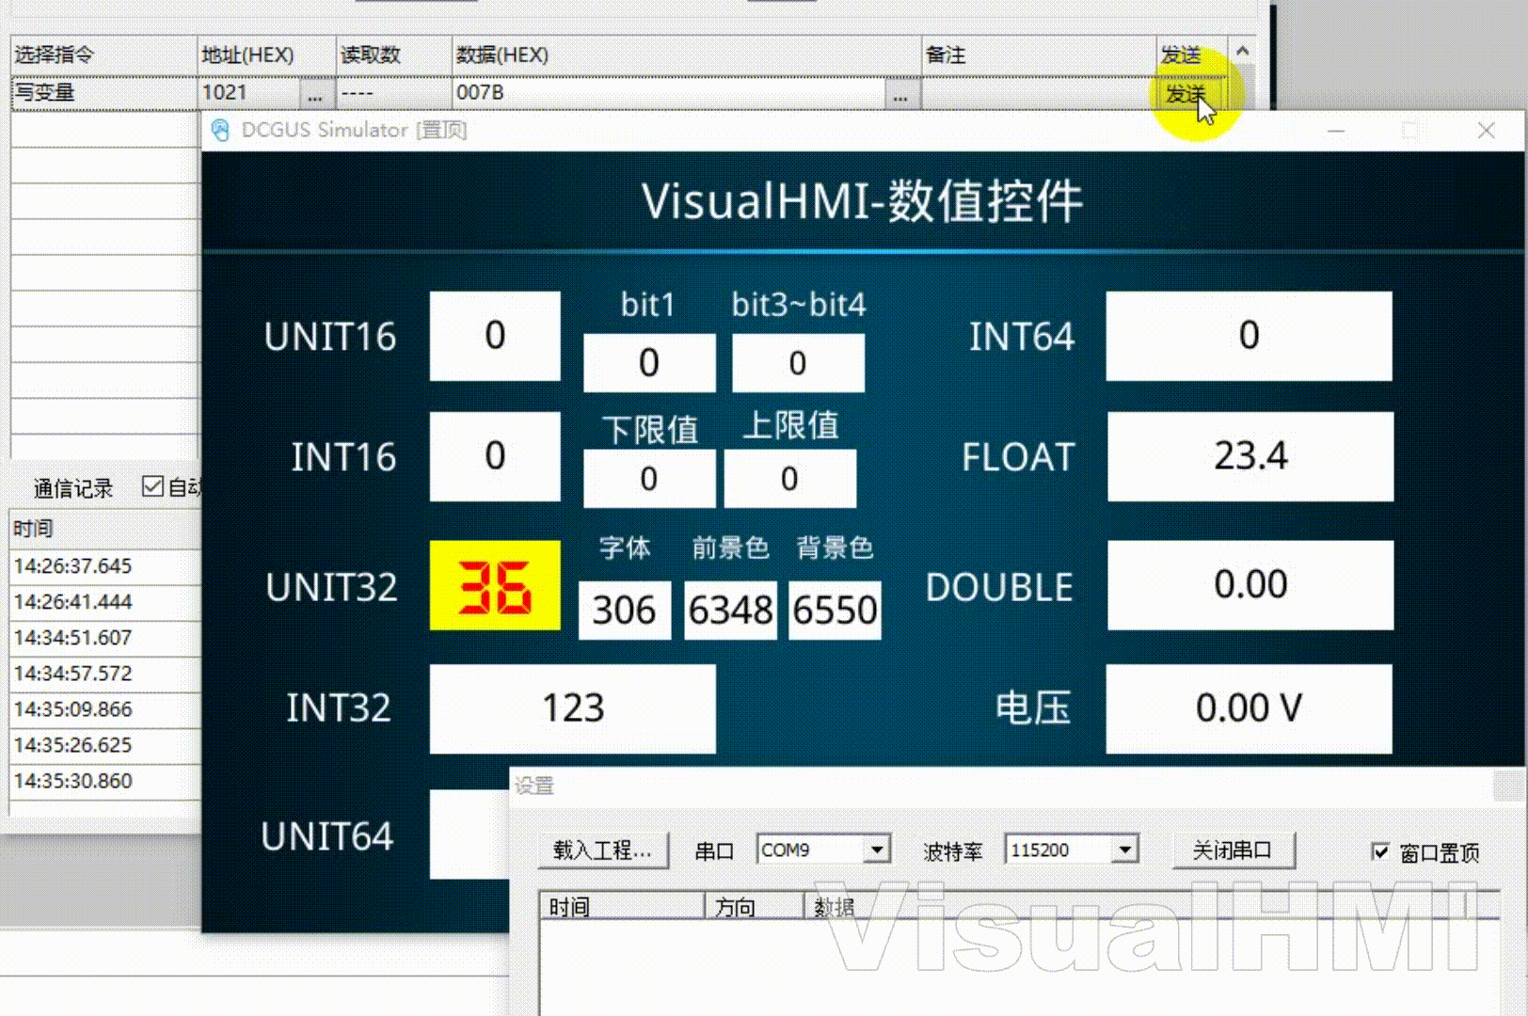
Task: Click the scroll-up arrow of the command table
Action: pos(1242,52)
